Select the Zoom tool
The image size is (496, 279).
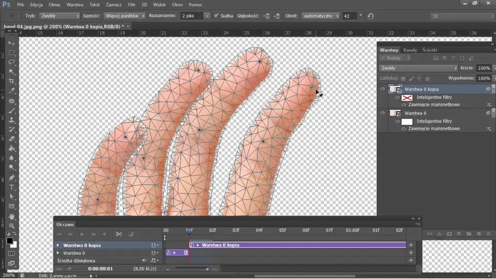click(x=12, y=225)
